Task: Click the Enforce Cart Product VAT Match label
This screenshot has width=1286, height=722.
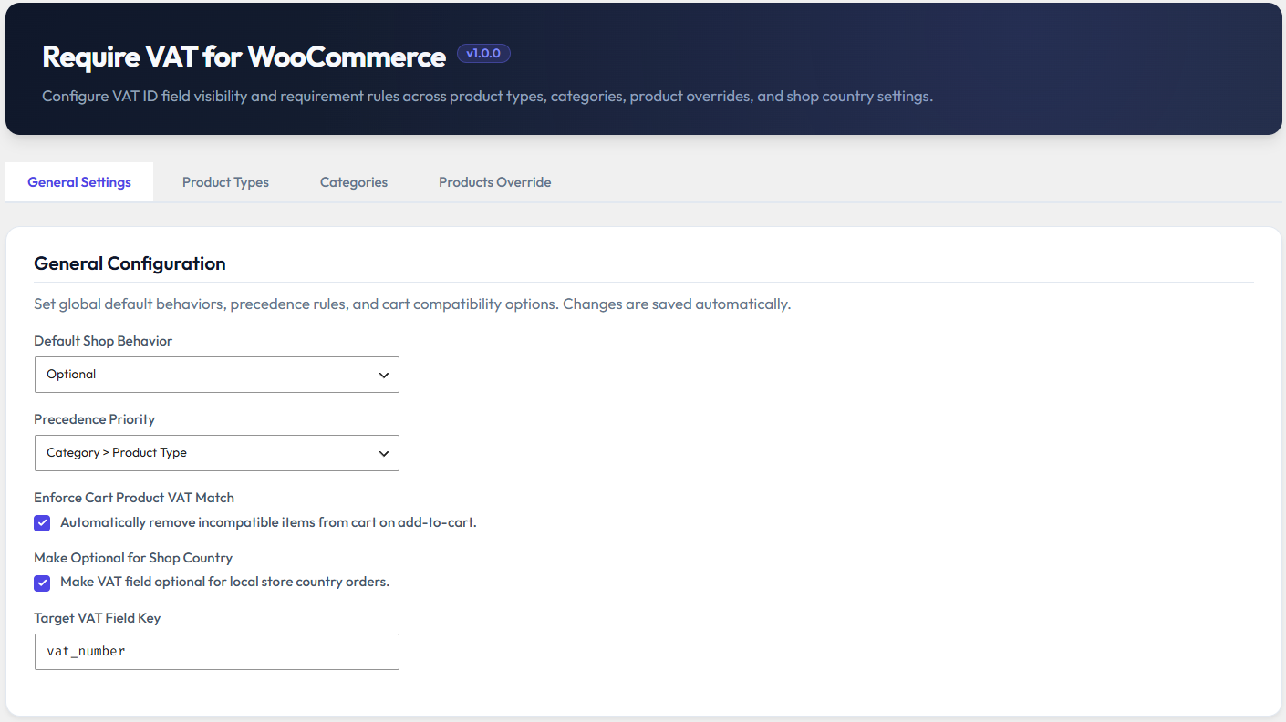Action: pos(134,498)
